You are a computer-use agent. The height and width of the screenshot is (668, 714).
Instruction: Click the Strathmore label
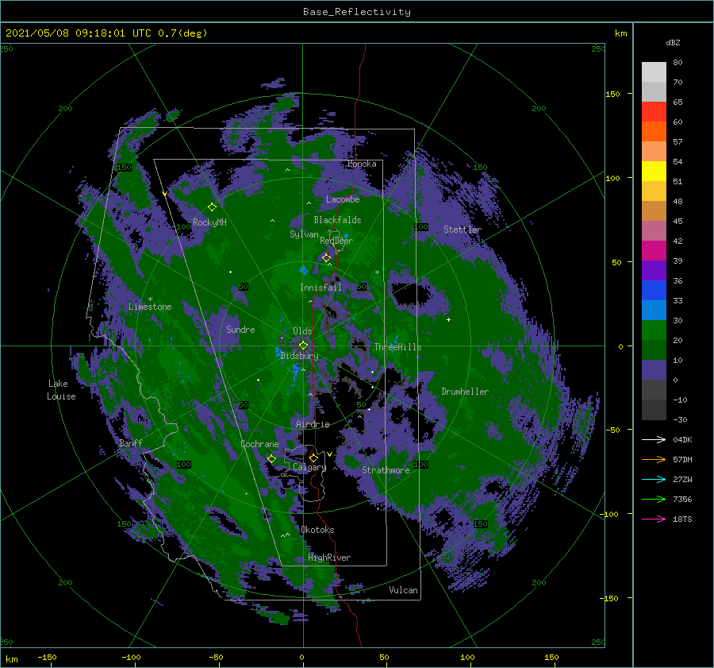point(386,470)
